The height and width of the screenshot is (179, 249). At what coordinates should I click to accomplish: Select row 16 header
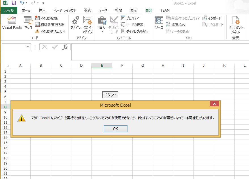pos(5,148)
